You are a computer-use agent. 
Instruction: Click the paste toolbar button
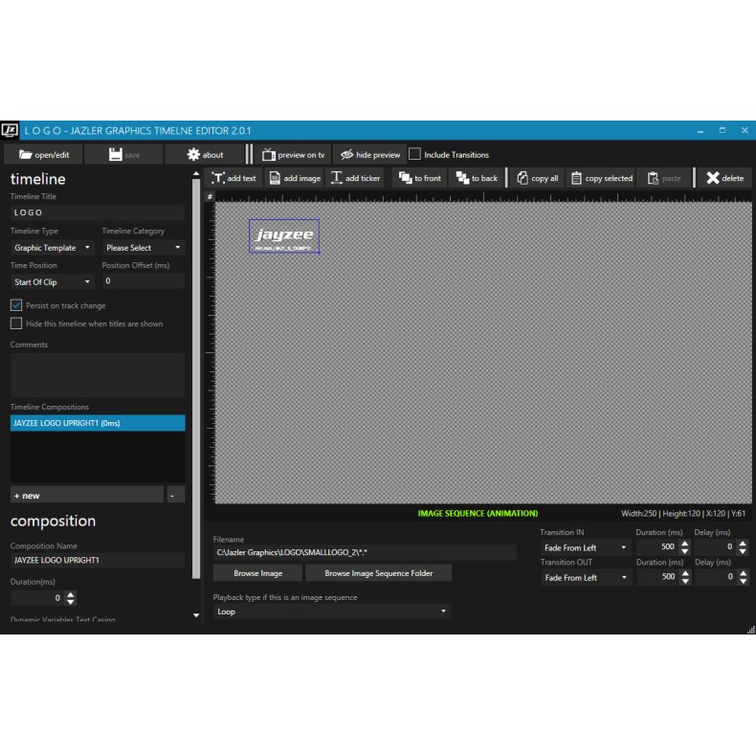pos(664,178)
